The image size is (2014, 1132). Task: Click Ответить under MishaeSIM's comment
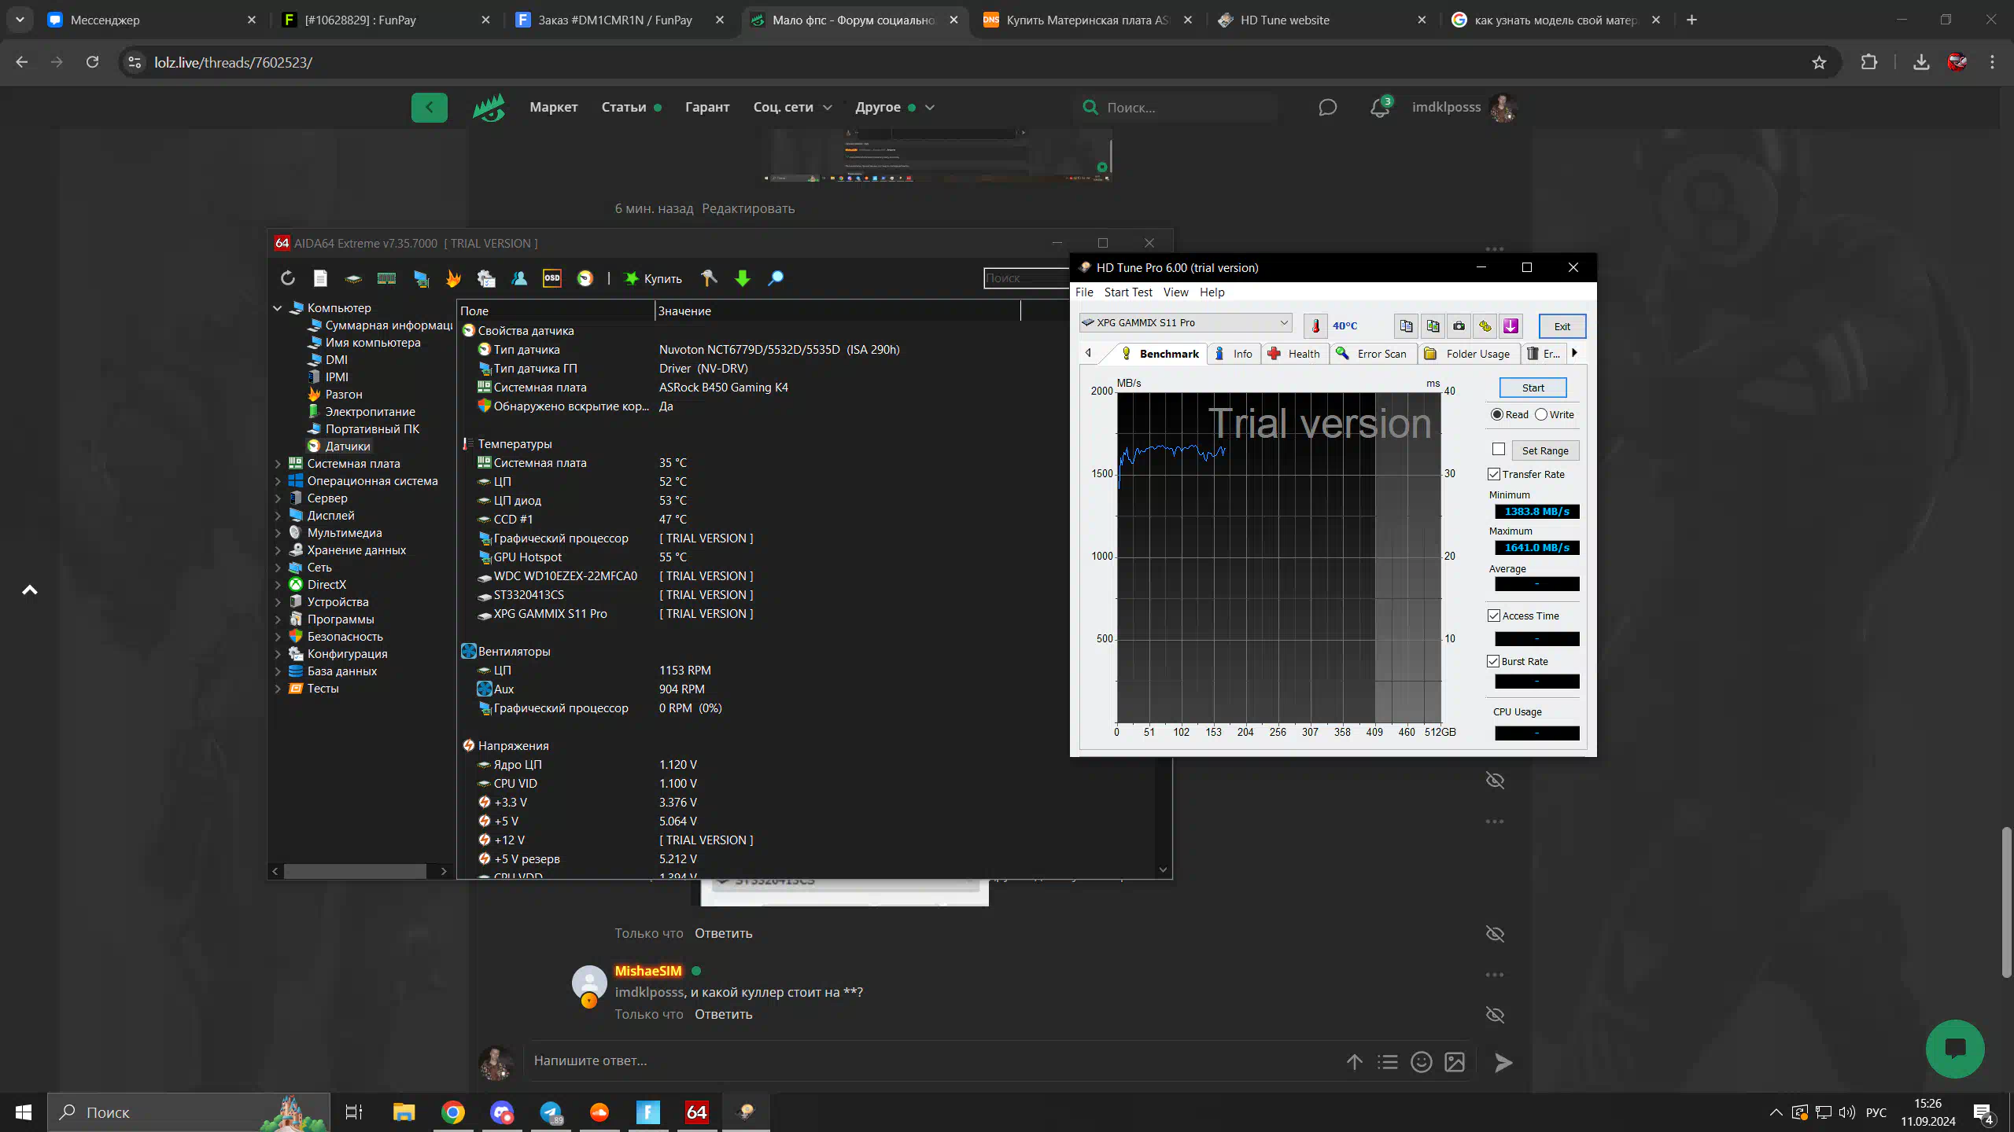[723, 1014]
